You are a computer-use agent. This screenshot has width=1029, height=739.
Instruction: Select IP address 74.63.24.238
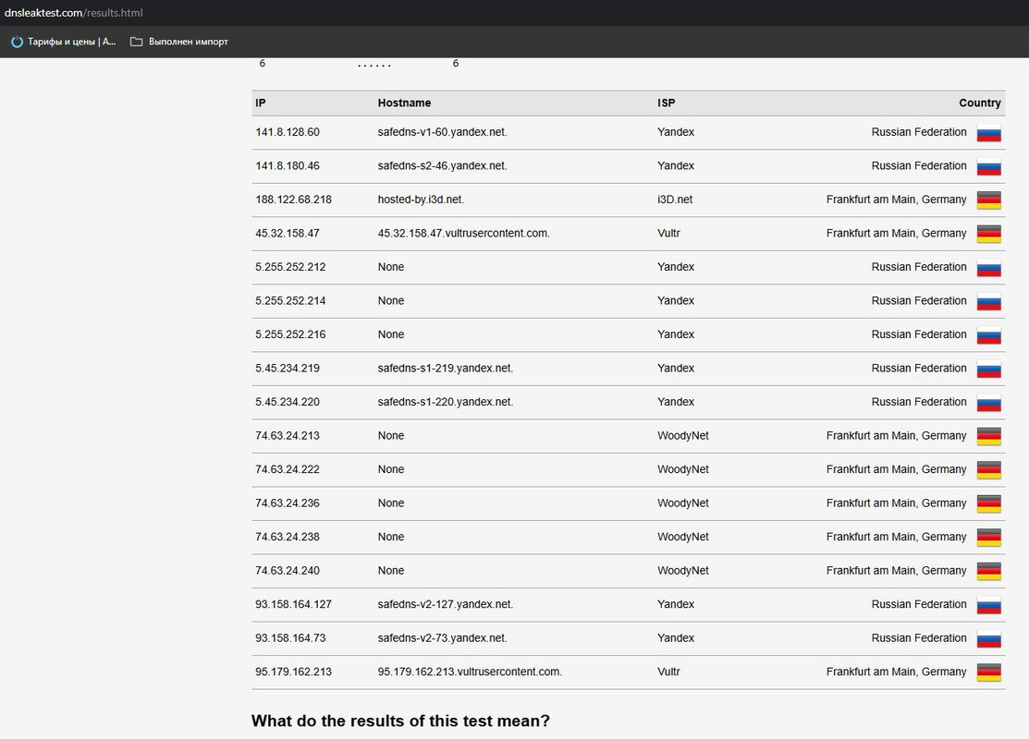288,537
